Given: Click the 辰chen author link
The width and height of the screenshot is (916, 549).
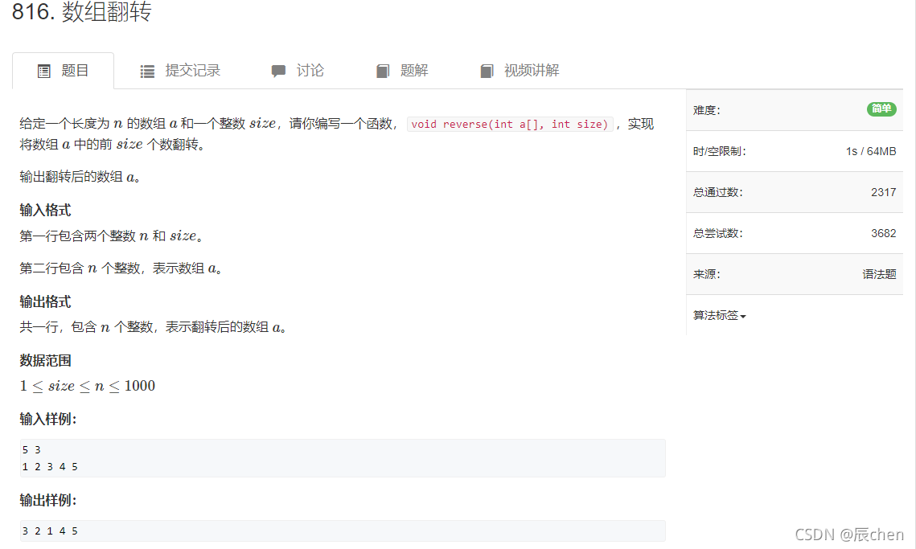Looking at the screenshot, I should 871,534.
